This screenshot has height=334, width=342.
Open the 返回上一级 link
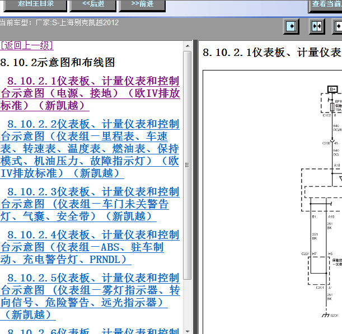point(27,45)
